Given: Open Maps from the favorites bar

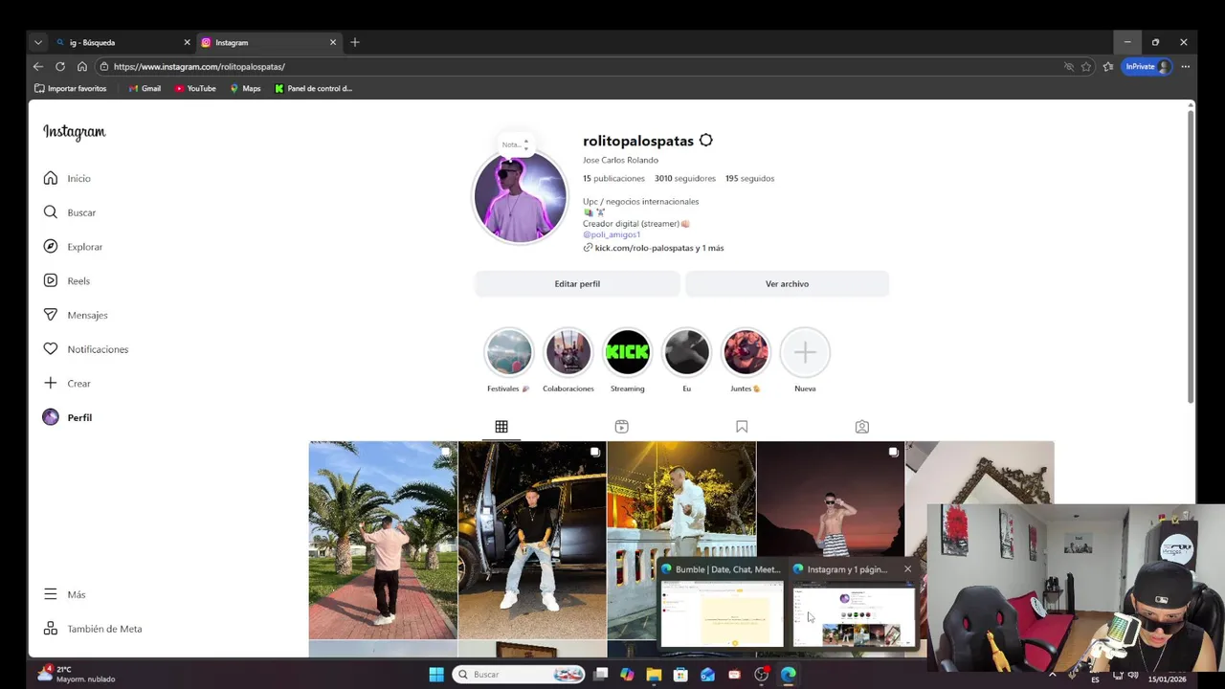Looking at the screenshot, I should coord(245,88).
